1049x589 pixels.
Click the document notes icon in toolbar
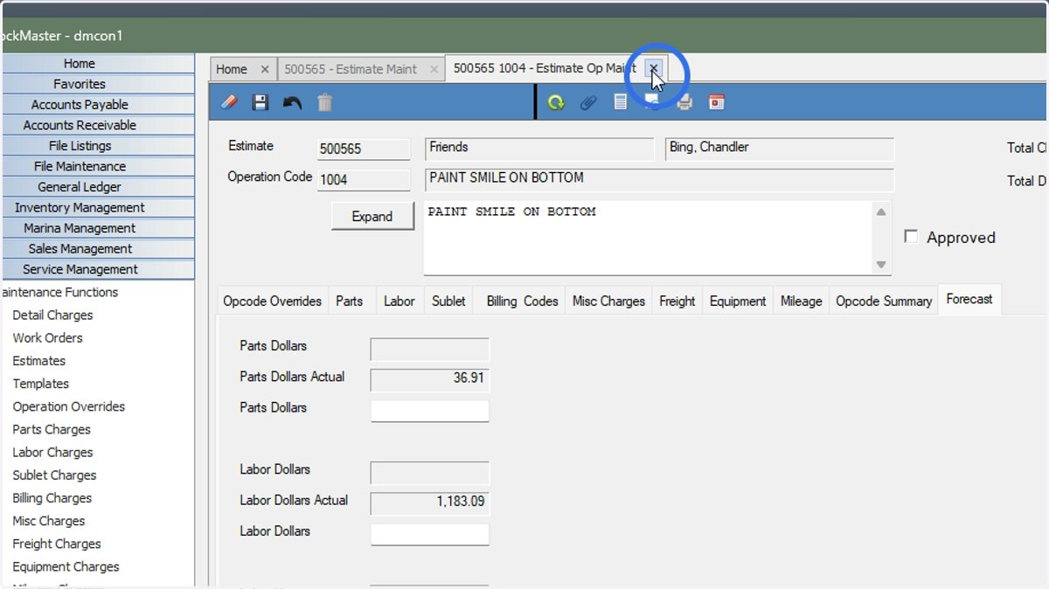pos(620,102)
